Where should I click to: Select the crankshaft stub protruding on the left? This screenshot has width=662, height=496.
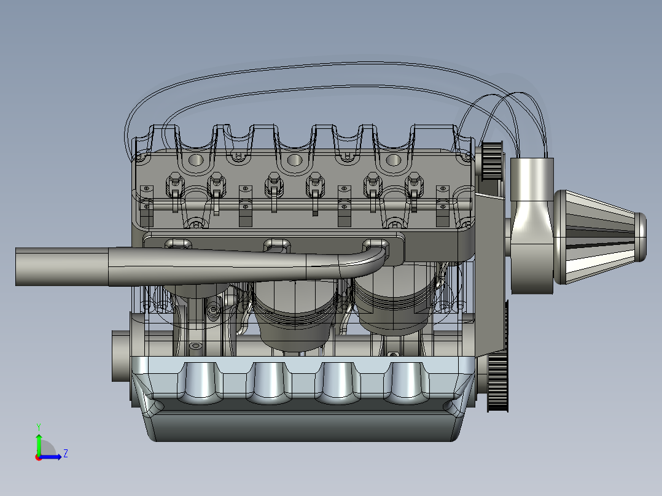[121, 356]
